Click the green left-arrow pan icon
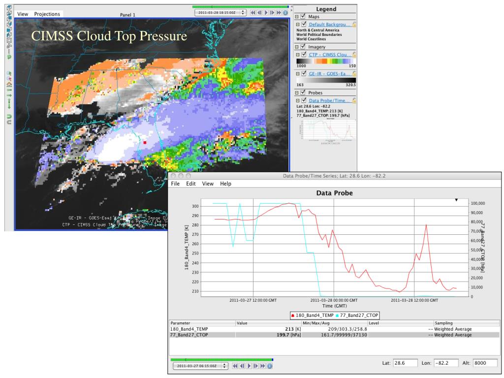 coord(9,90)
